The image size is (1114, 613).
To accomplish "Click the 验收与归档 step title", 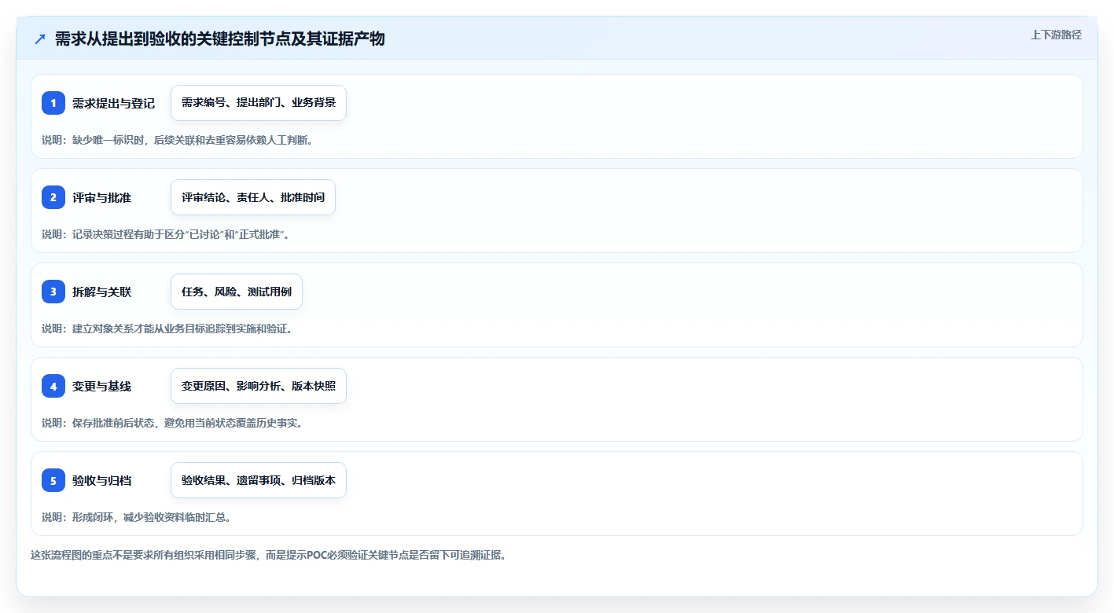I will click(x=102, y=480).
